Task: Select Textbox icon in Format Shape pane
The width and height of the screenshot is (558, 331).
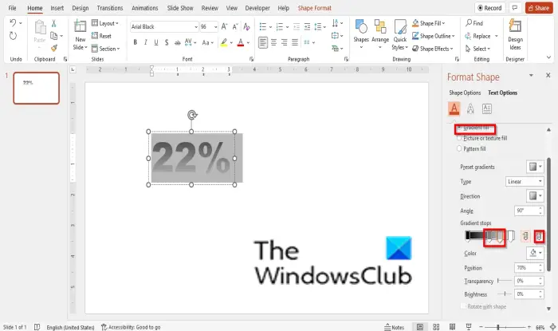Action: [x=487, y=108]
